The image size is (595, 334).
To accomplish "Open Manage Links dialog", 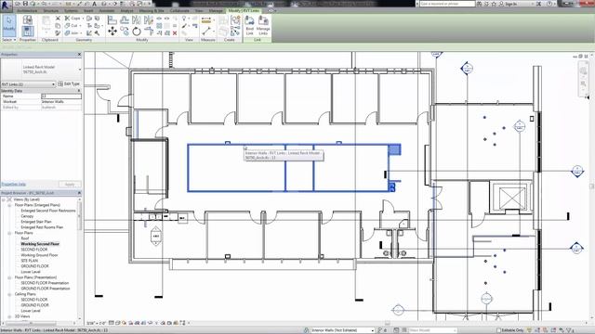I will (263, 25).
